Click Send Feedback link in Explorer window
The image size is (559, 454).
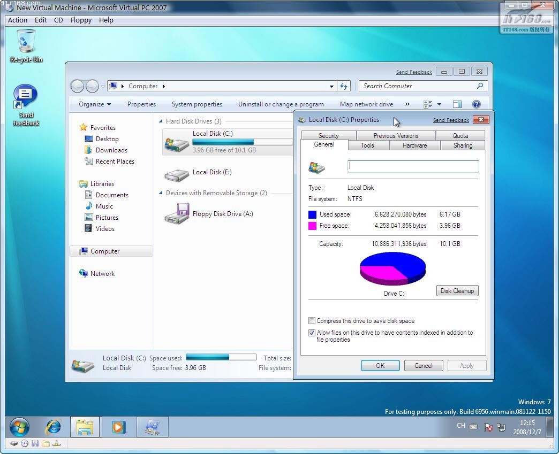coord(414,72)
